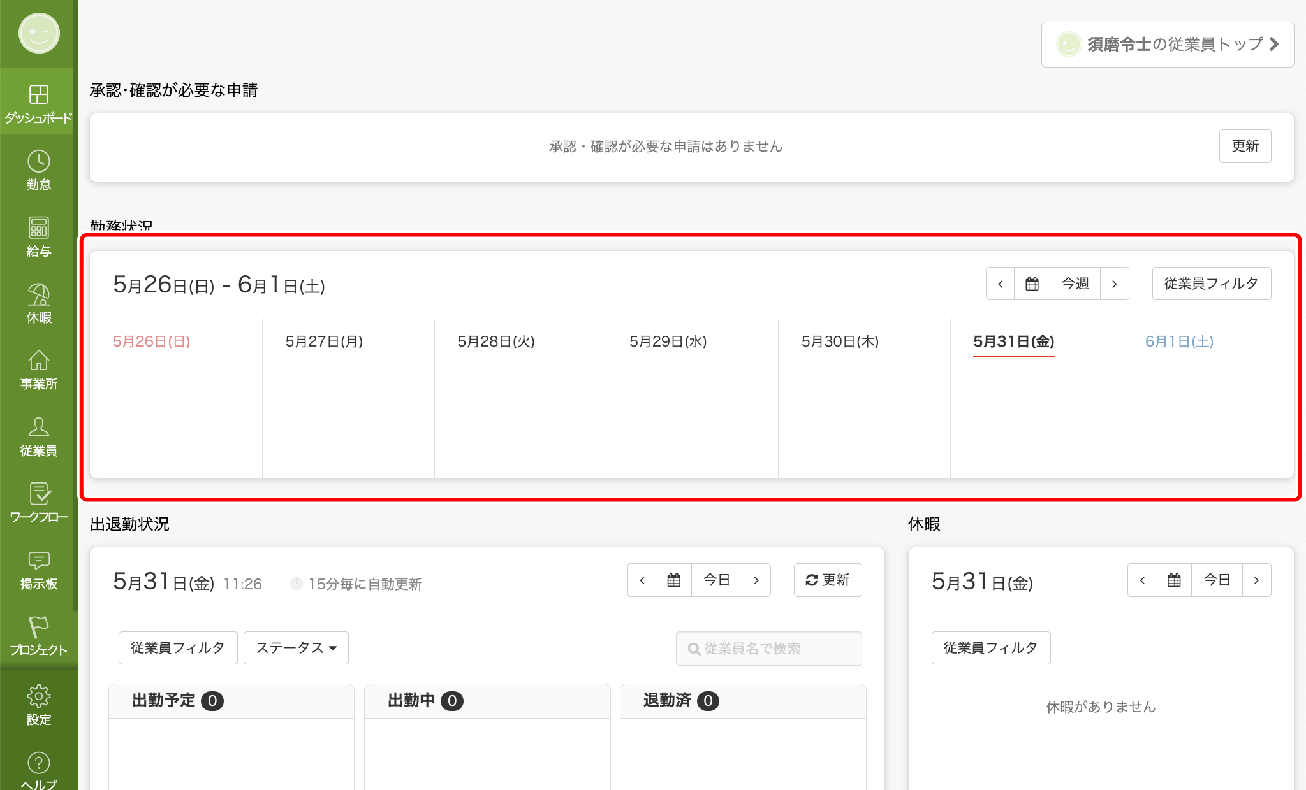Screen dimensions: 1306x790
Task: Click calendar icon in 休暇 panel
Action: 1173,580
